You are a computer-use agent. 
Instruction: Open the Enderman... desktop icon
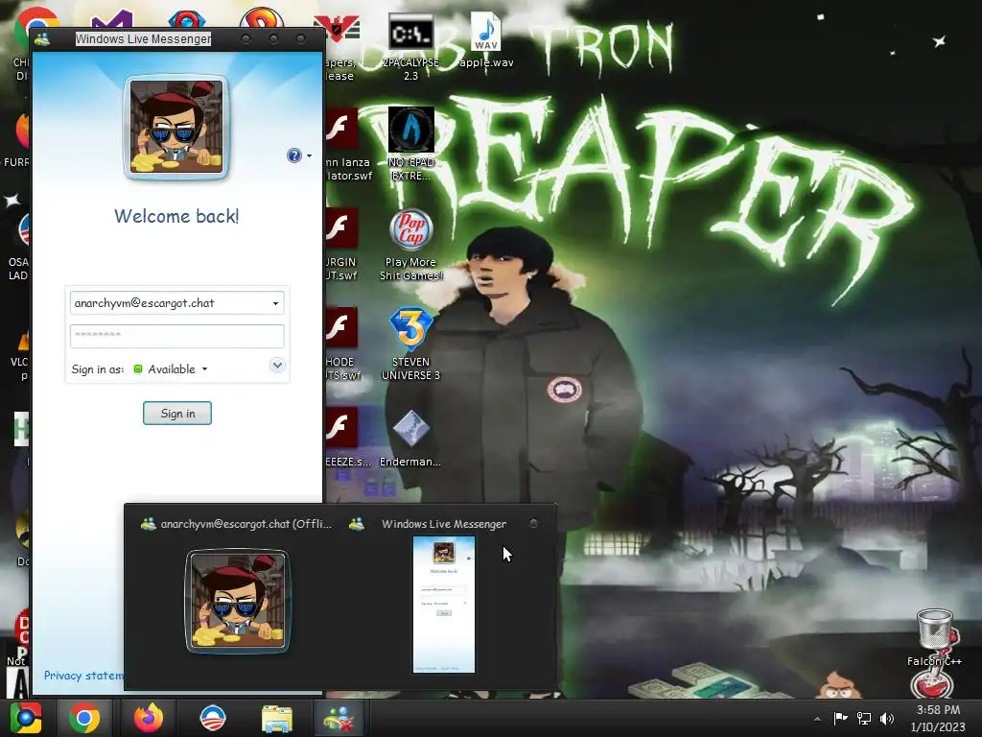click(x=410, y=438)
